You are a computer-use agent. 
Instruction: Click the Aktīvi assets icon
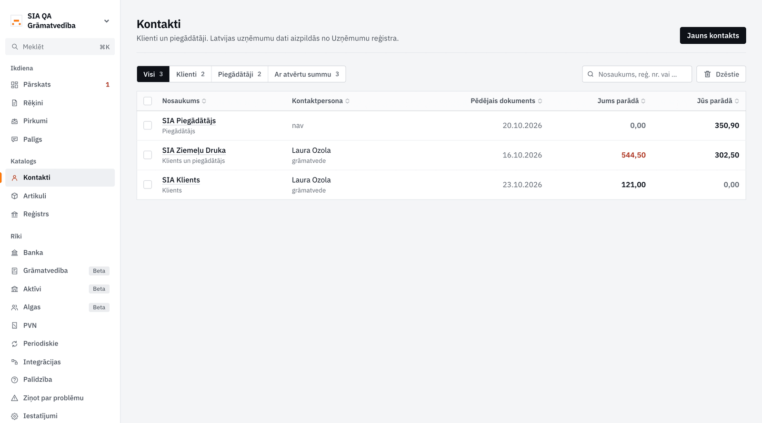click(15, 289)
